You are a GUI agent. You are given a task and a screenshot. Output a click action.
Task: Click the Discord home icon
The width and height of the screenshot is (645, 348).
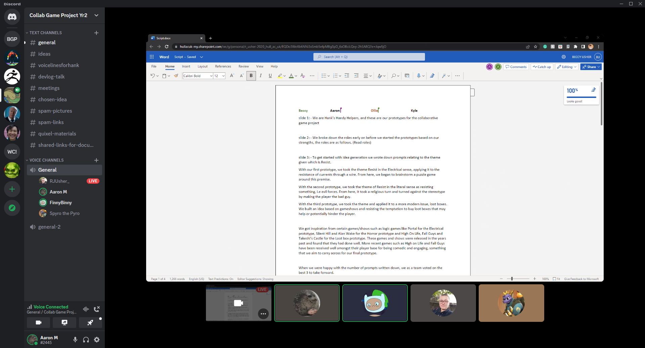click(12, 17)
